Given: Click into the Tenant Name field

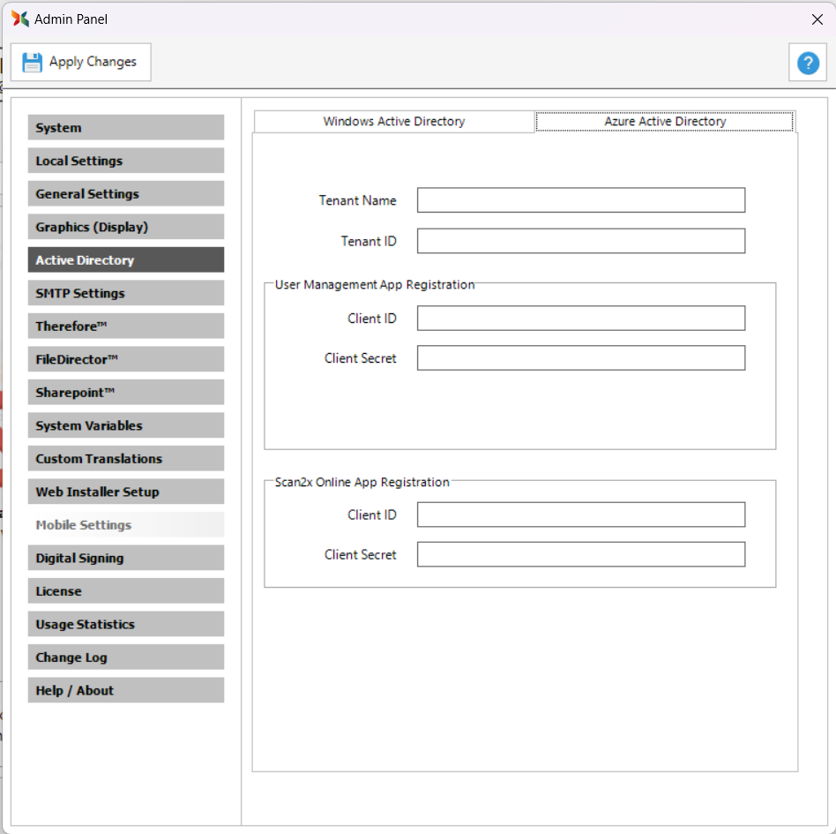Looking at the screenshot, I should point(580,200).
